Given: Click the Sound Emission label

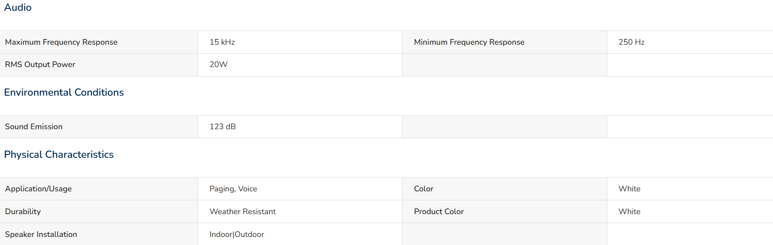Looking at the screenshot, I should (x=34, y=127).
